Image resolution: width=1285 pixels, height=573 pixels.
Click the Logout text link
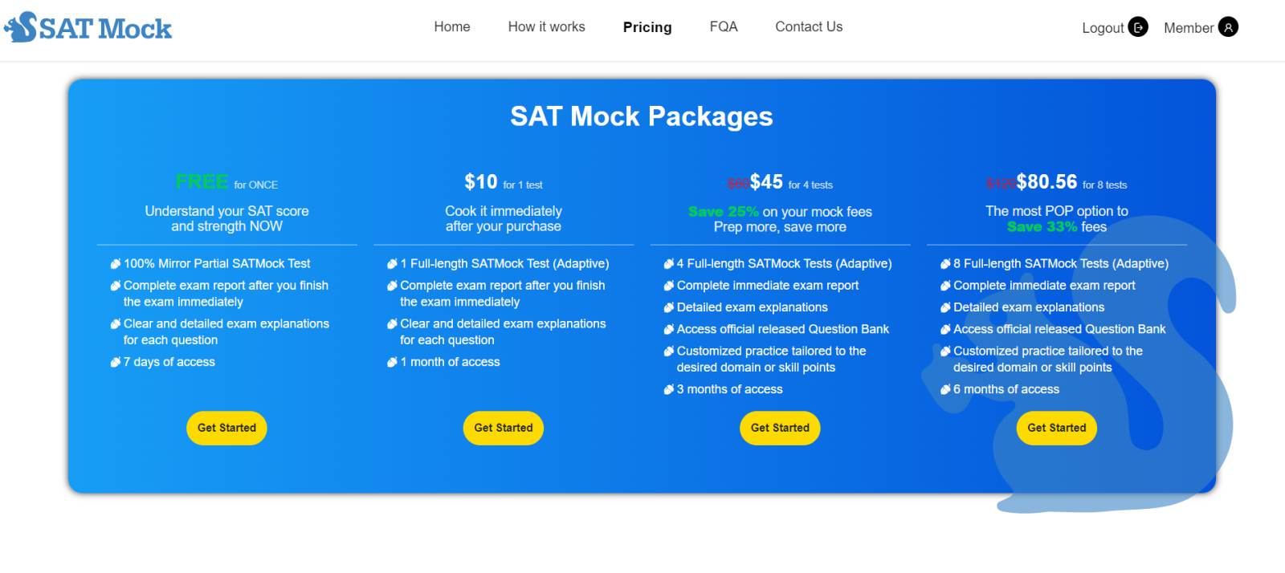[1103, 28]
